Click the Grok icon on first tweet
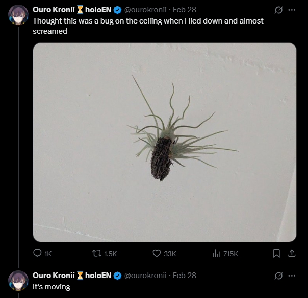Viewport: 308px width, 298px height. [x=278, y=10]
